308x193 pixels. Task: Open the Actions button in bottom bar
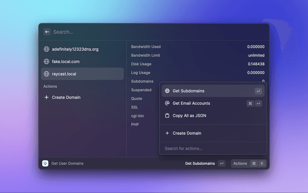point(240,164)
